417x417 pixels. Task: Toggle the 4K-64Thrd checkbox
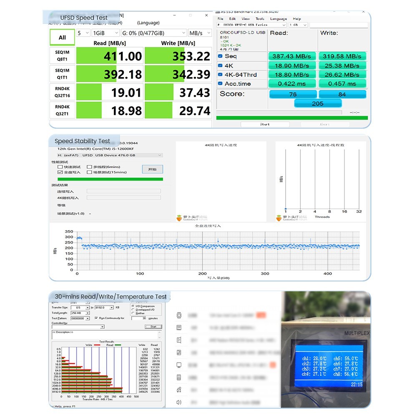[221, 75]
